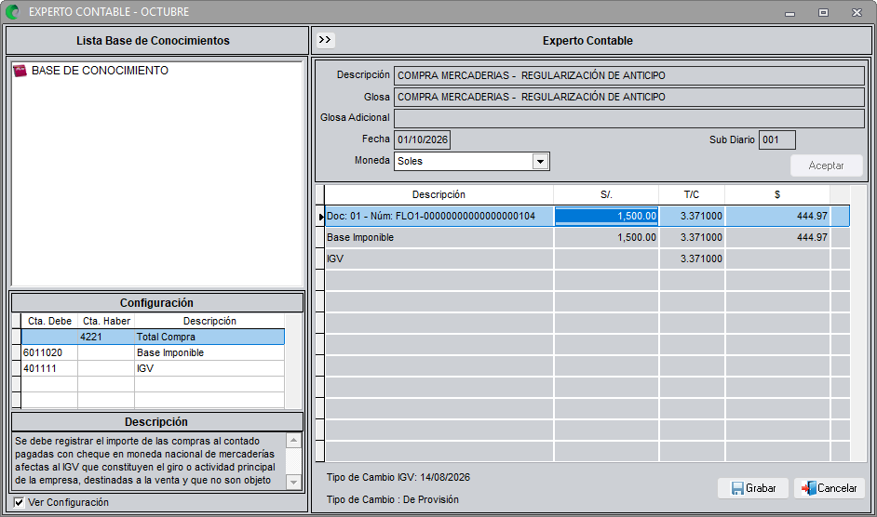The height and width of the screenshot is (517, 877).
Task: Click the scroll down arrow of Descripción text box
Action: [x=293, y=482]
